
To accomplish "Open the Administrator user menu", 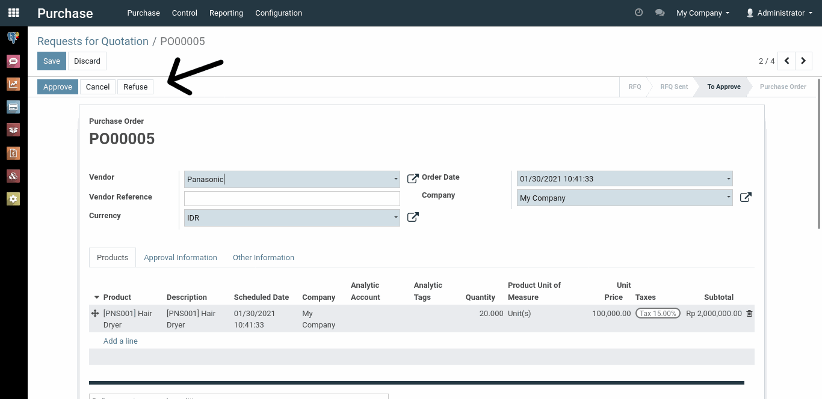I will (775, 13).
